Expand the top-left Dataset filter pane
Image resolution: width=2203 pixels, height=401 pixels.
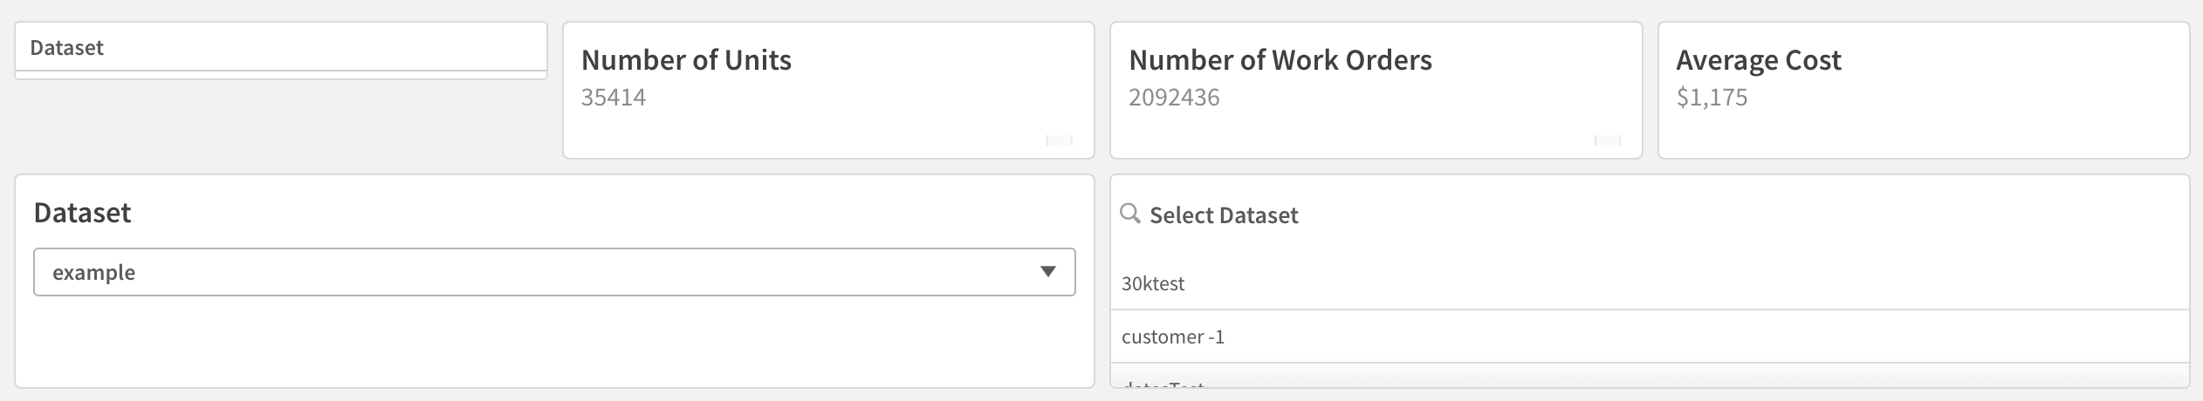click(280, 47)
